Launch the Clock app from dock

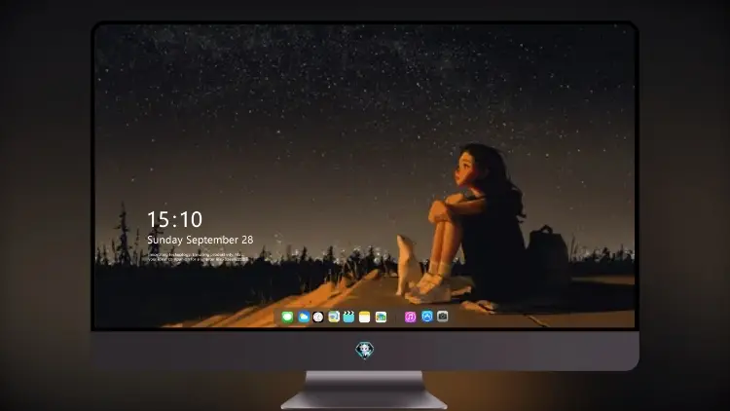point(318,317)
